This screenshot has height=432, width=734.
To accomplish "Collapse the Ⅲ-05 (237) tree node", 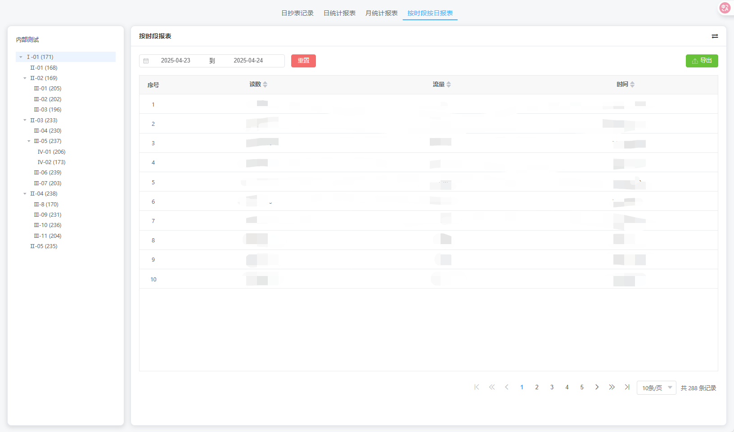I will 29,141.
